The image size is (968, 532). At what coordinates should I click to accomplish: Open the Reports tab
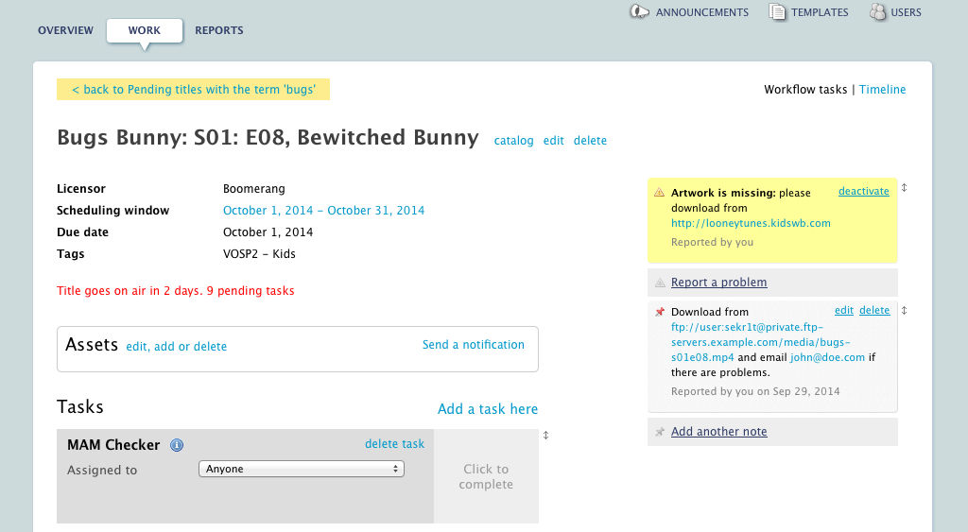(x=219, y=30)
